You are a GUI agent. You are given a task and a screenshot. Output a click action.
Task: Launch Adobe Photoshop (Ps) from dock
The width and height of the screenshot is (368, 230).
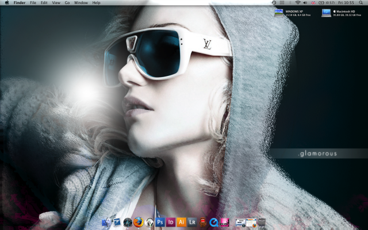pyautogui.click(x=160, y=222)
